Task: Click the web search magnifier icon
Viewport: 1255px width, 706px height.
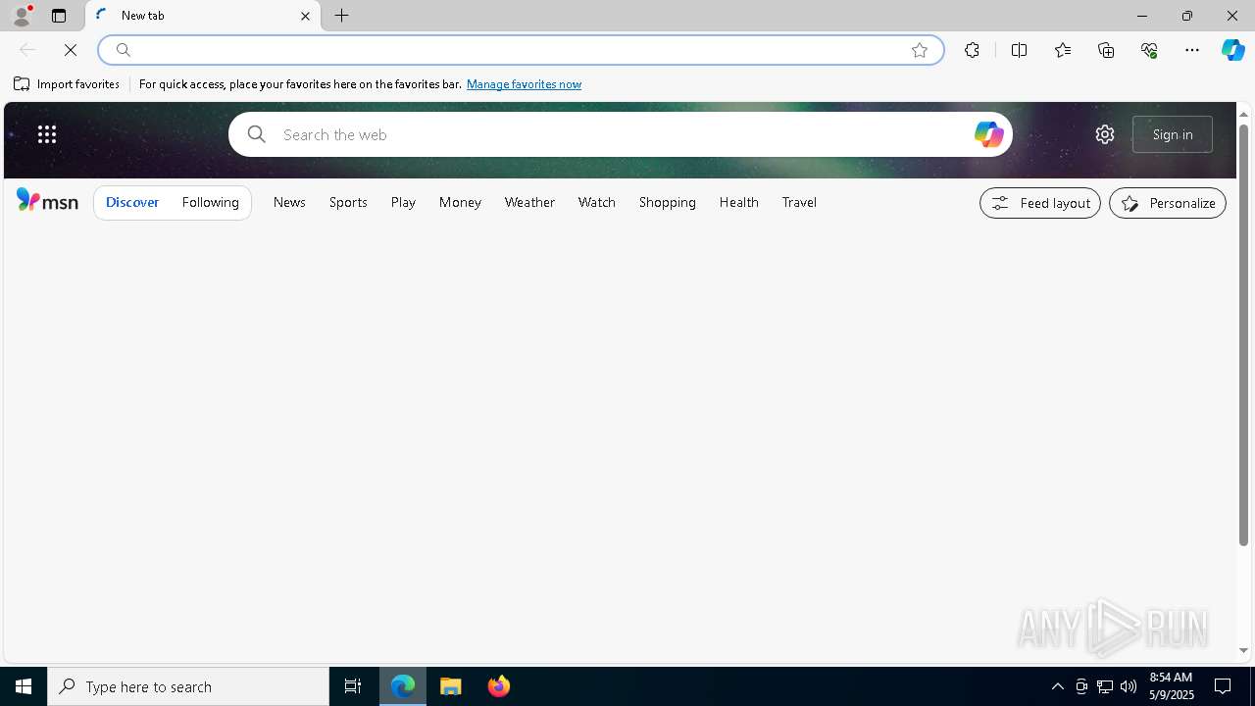Action: (257, 134)
